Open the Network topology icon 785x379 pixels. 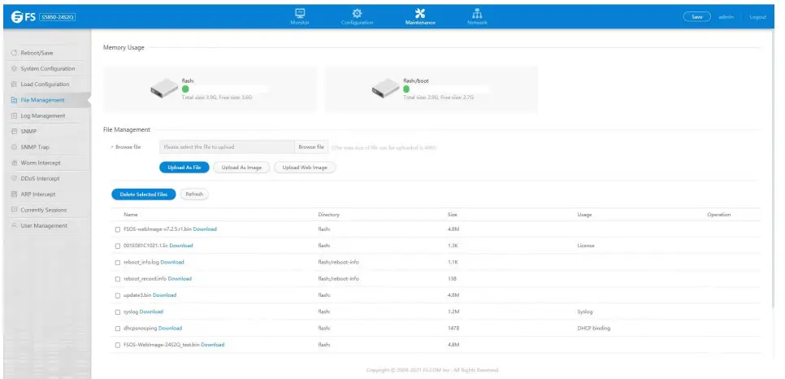point(477,13)
